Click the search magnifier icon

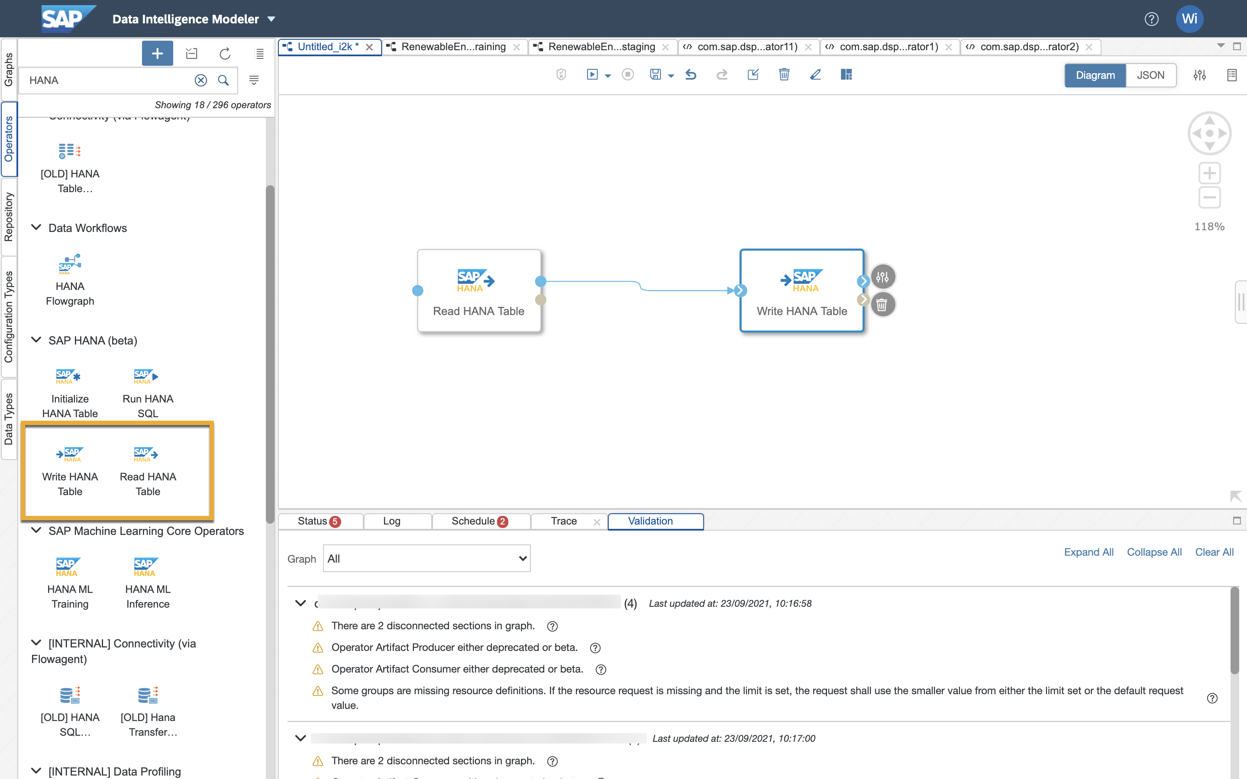point(223,80)
